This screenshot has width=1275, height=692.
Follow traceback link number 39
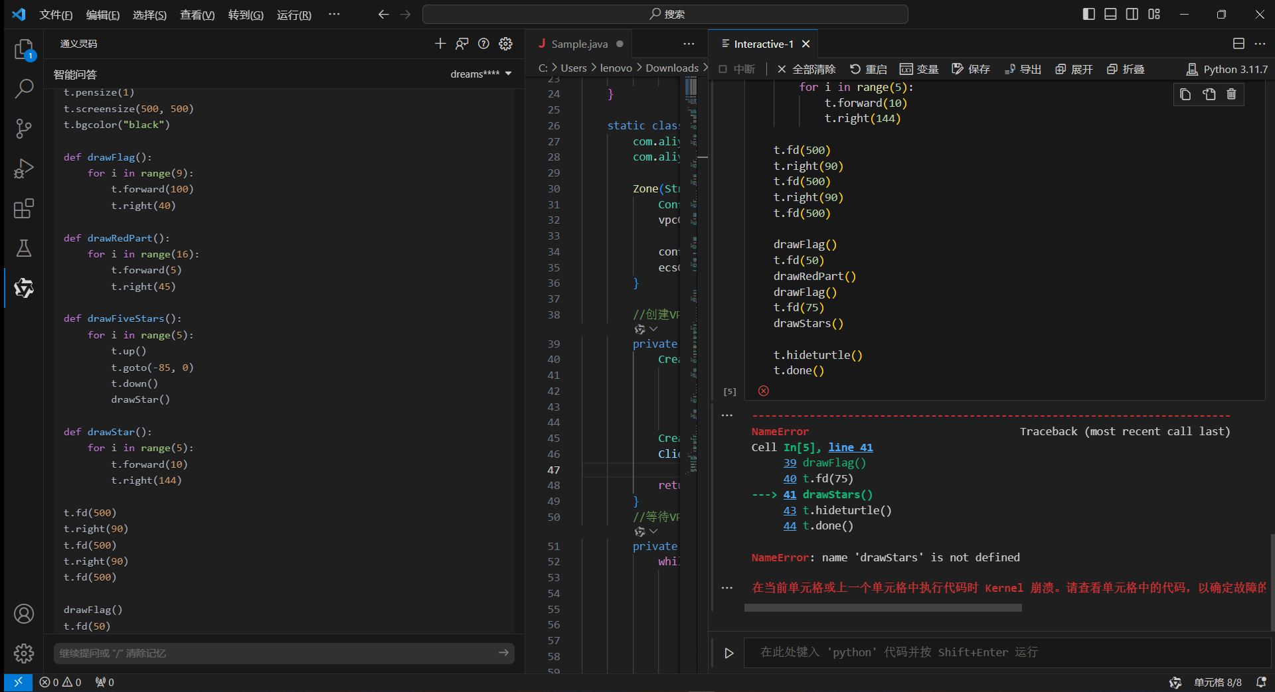(790, 463)
